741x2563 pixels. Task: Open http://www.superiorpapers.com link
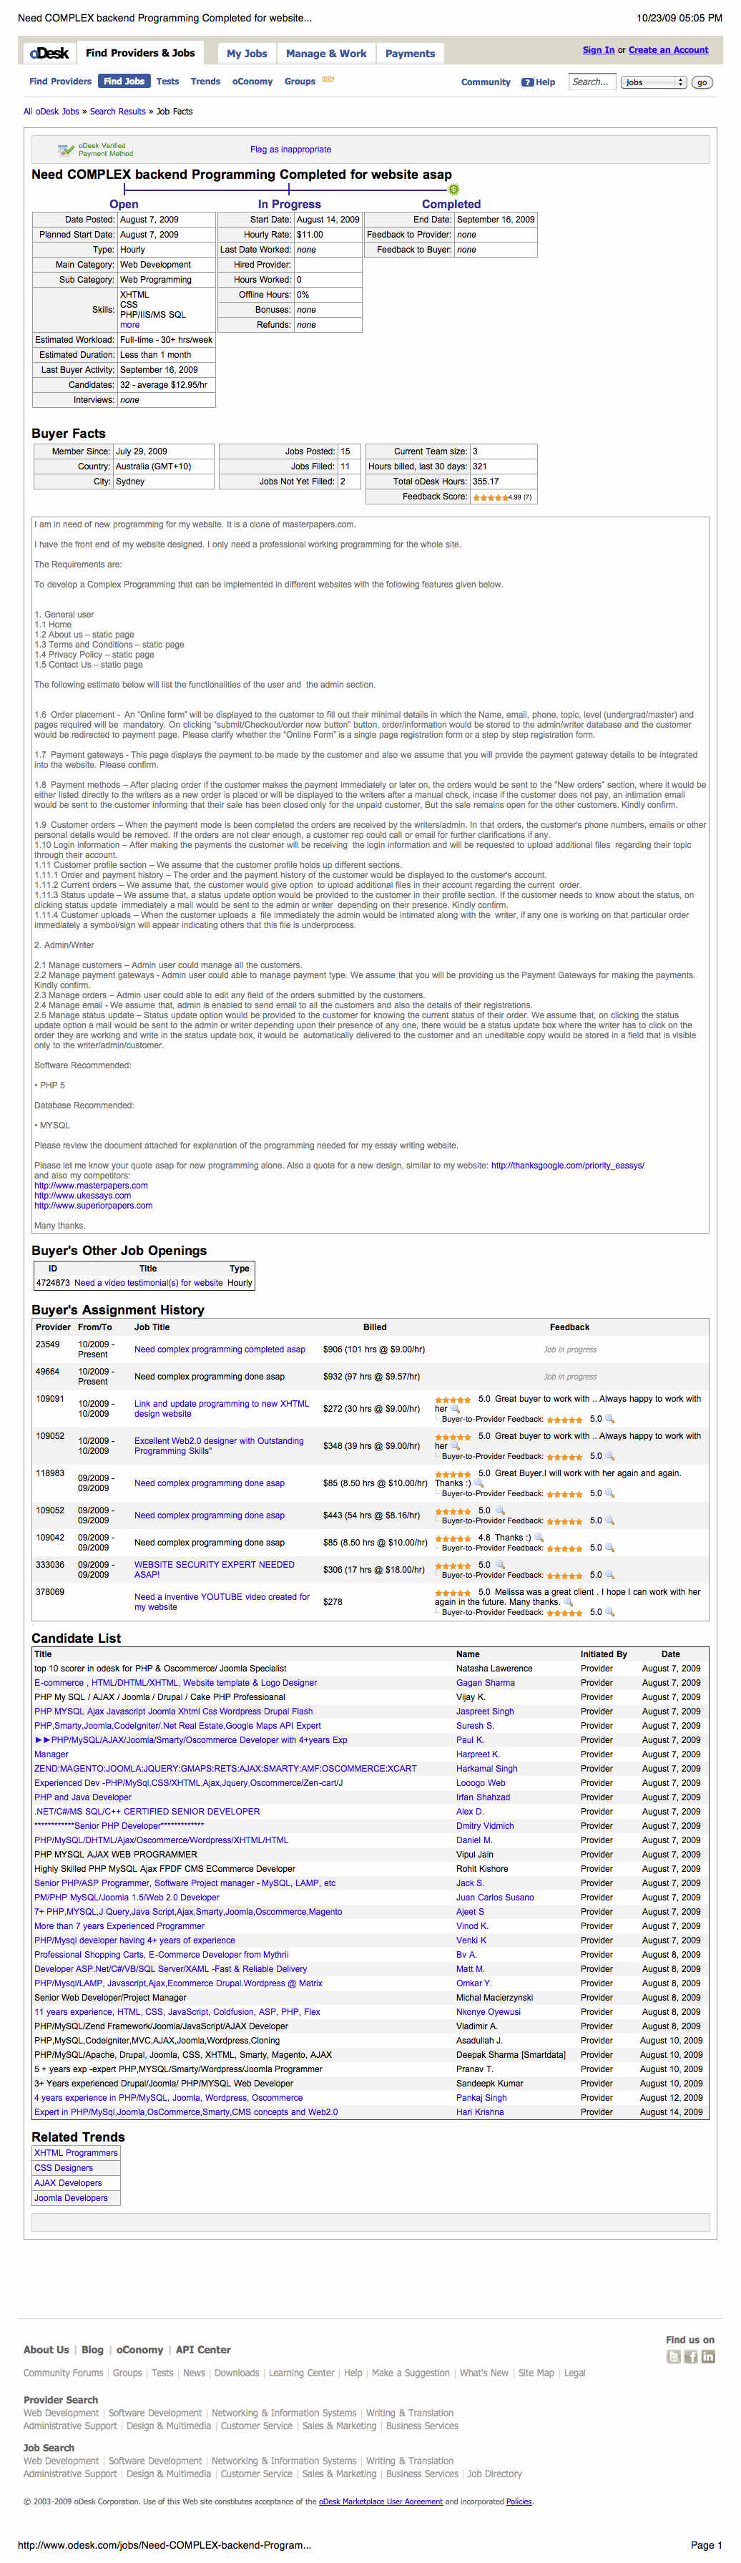click(94, 1205)
